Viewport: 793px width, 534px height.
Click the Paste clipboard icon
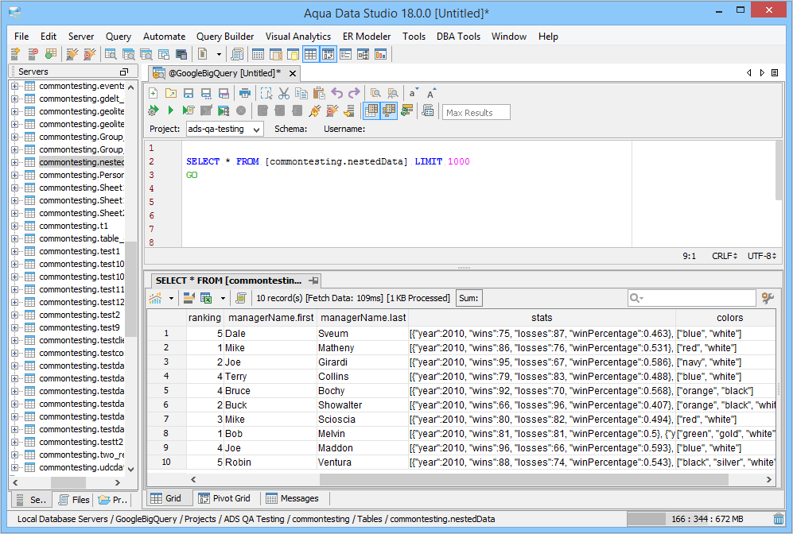pos(319,93)
